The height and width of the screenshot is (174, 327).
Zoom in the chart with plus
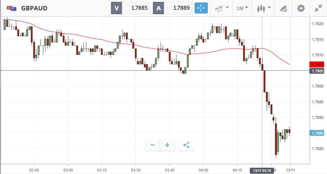[x=167, y=145]
